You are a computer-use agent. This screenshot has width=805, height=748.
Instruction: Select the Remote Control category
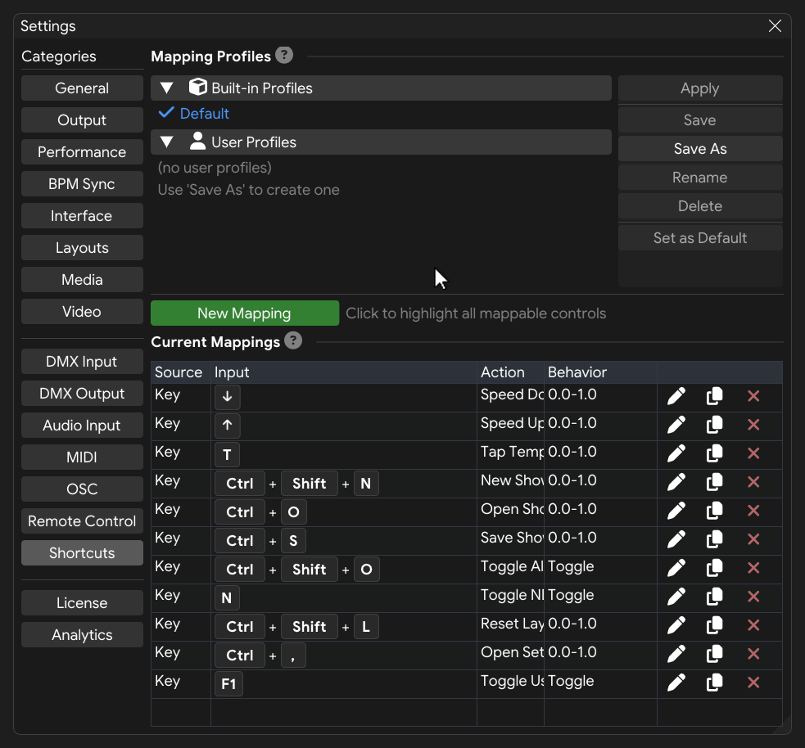tap(82, 521)
